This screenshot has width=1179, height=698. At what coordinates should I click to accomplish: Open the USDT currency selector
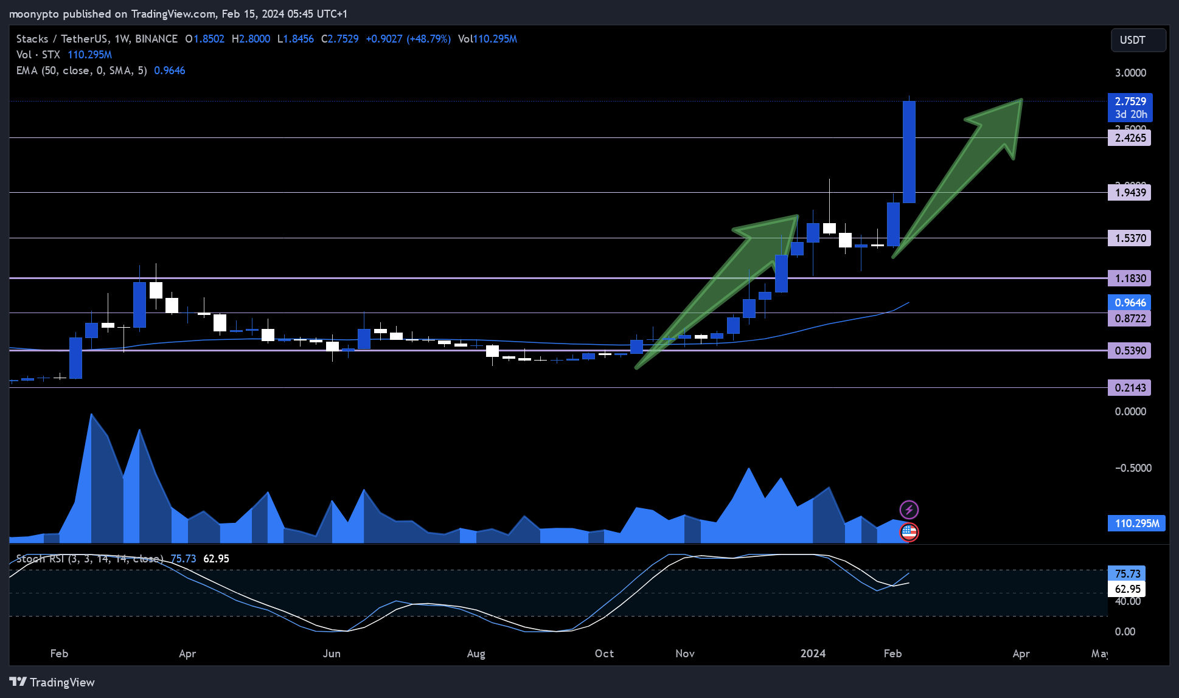pyautogui.click(x=1138, y=40)
